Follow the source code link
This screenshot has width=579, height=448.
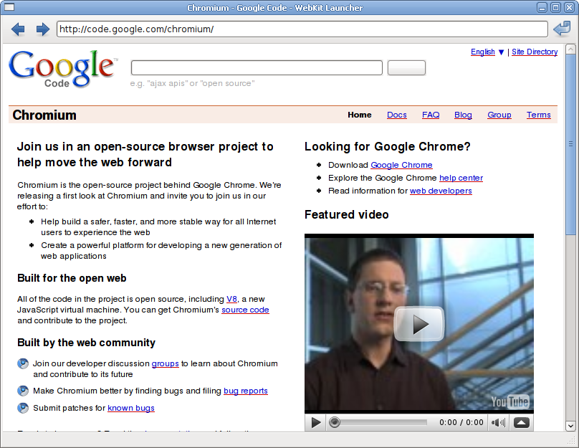pos(245,310)
